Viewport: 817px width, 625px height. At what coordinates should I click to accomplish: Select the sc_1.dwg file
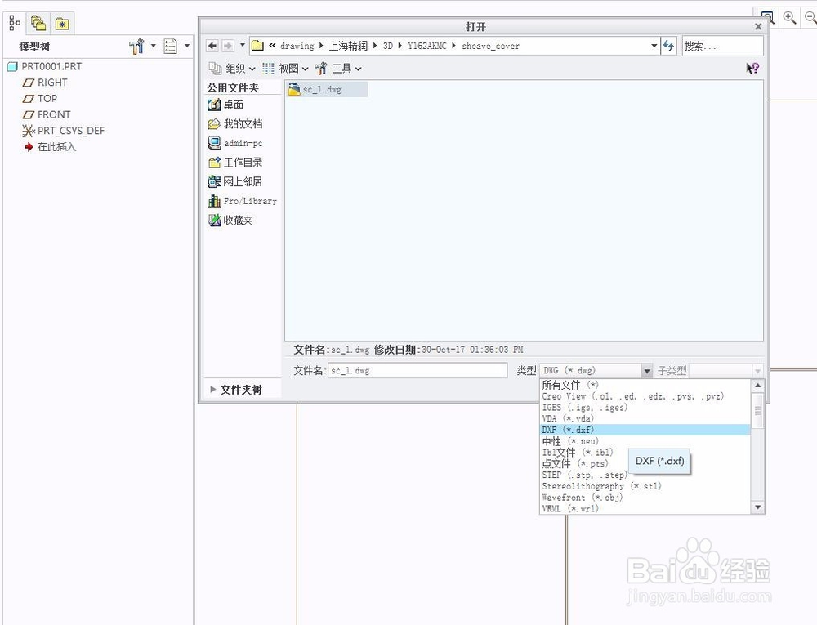[327, 89]
